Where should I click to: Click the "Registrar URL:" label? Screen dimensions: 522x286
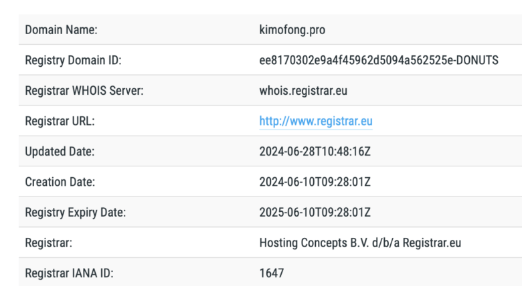(x=60, y=121)
